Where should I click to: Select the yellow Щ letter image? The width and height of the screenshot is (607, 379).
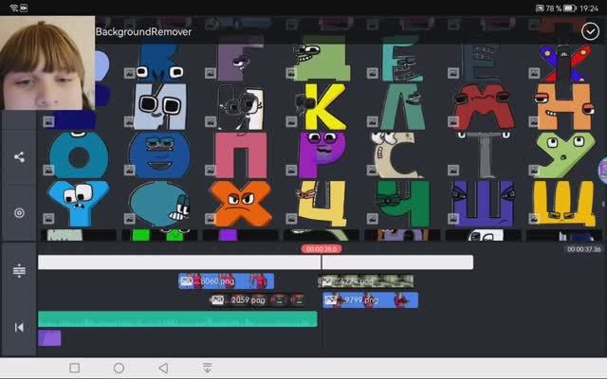click(x=564, y=204)
